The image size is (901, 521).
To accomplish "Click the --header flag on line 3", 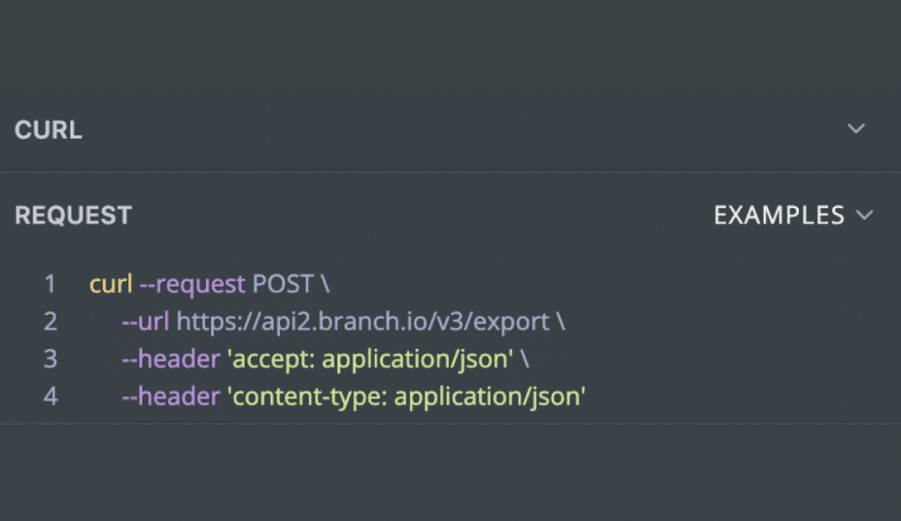I will tap(171, 359).
